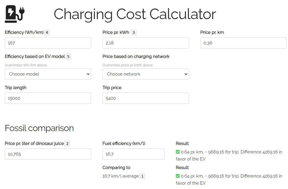The image size is (288, 189).
Task: Open the Choose network dropdown
Action: 145,74
